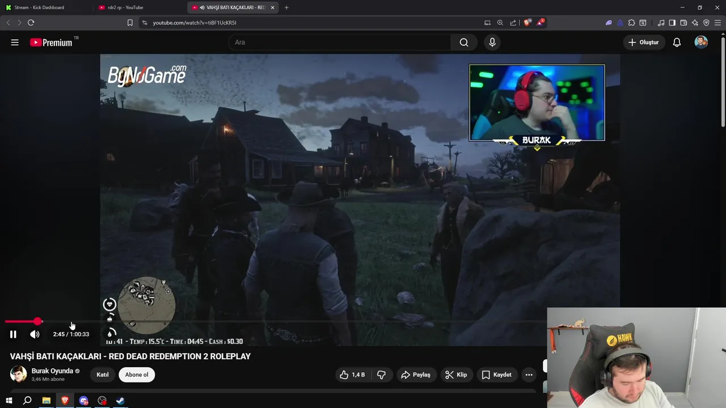Open Brave Shields lion icon

point(527,23)
